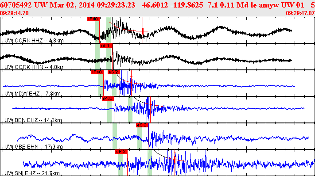Click the eS 2 flag on GBB EHN trace
Viewport: 315px width, 176px height.
[142, 125]
